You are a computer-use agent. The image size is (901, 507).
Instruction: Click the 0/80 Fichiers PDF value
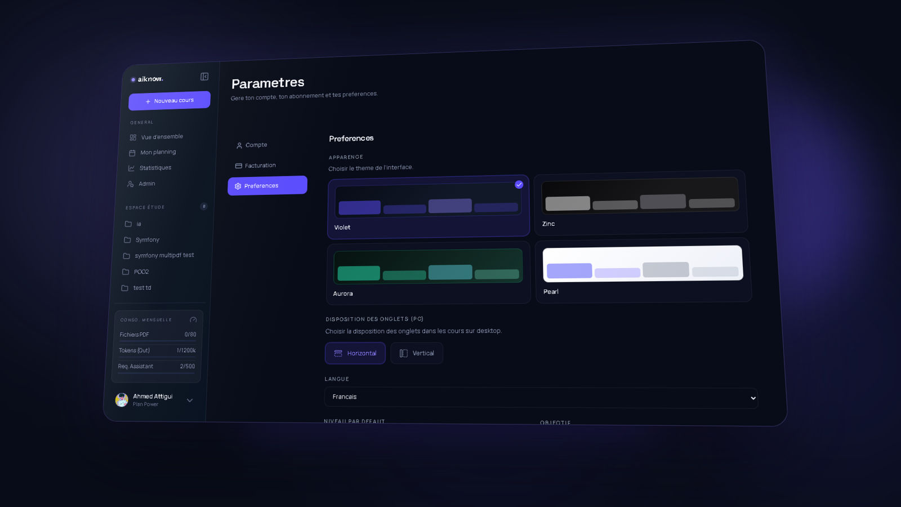coord(190,335)
